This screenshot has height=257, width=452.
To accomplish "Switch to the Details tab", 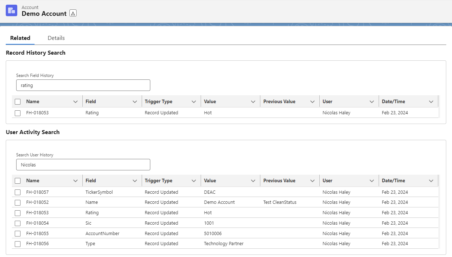I will (x=56, y=38).
